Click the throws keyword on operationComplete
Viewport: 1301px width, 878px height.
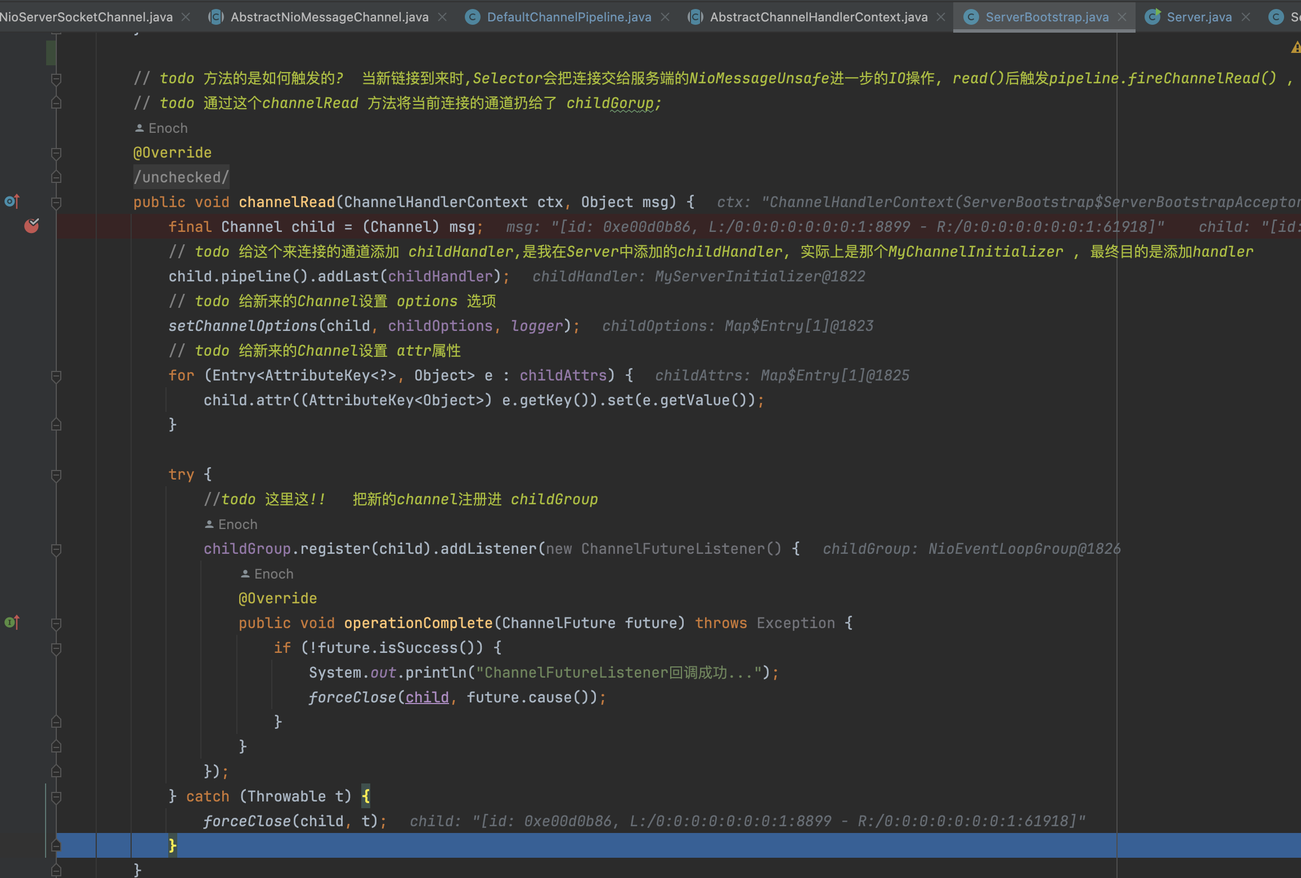tap(721, 623)
